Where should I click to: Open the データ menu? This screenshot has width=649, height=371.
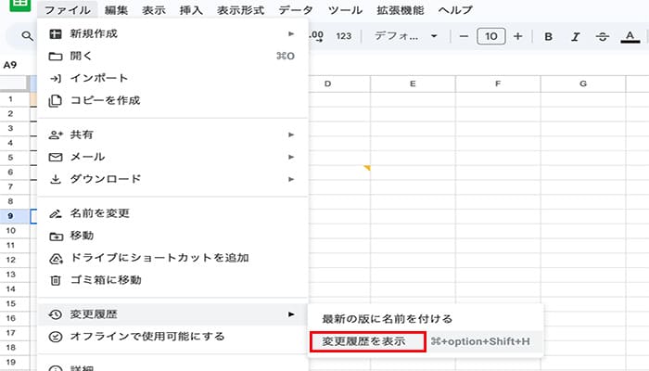pos(296,10)
